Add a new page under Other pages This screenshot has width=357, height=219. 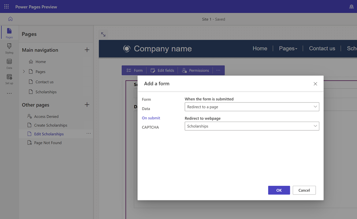point(87,105)
